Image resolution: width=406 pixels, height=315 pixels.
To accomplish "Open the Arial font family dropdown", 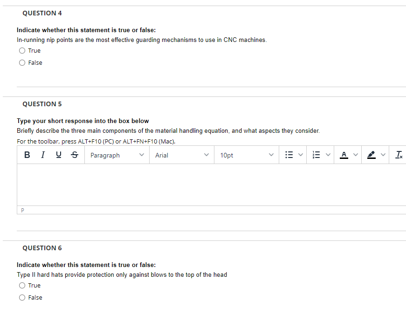I will [x=182, y=155].
